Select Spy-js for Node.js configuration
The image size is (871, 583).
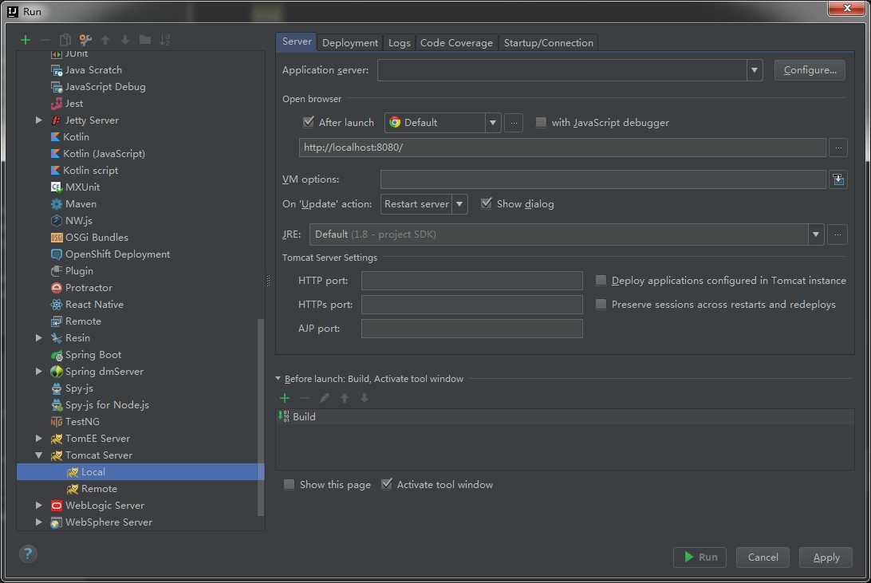[x=107, y=405]
